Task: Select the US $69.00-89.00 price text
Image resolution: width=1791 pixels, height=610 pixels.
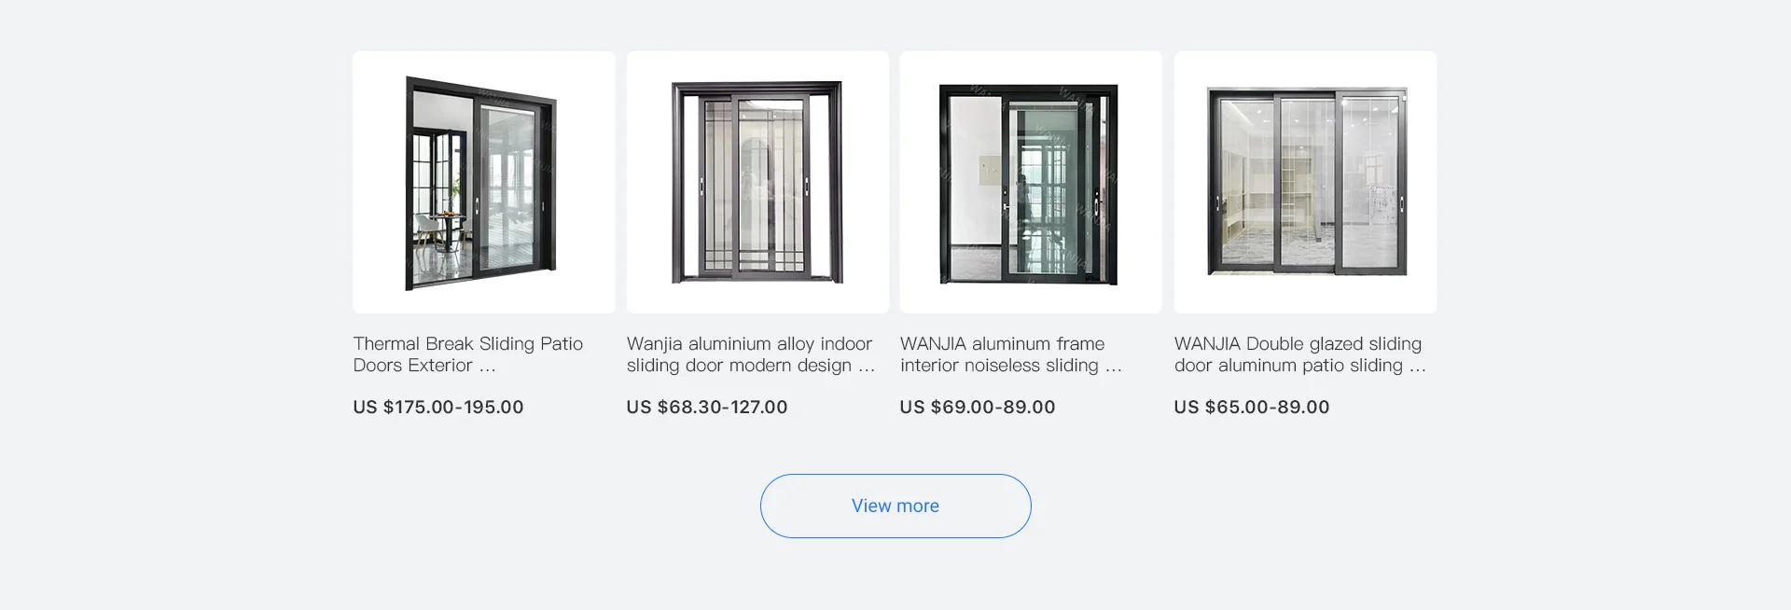Action: [977, 407]
